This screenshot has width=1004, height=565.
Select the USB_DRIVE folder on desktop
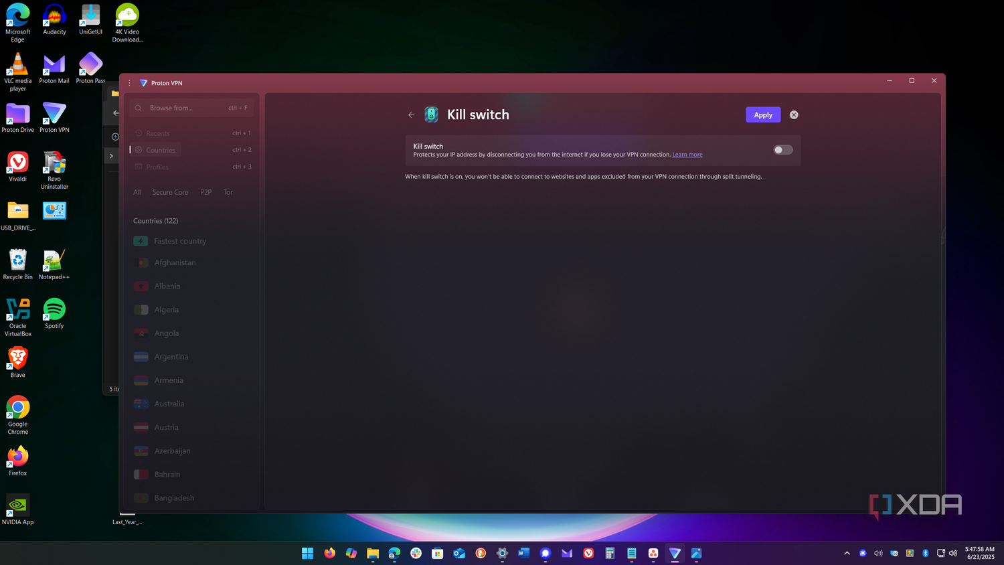pyautogui.click(x=18, y=216)
